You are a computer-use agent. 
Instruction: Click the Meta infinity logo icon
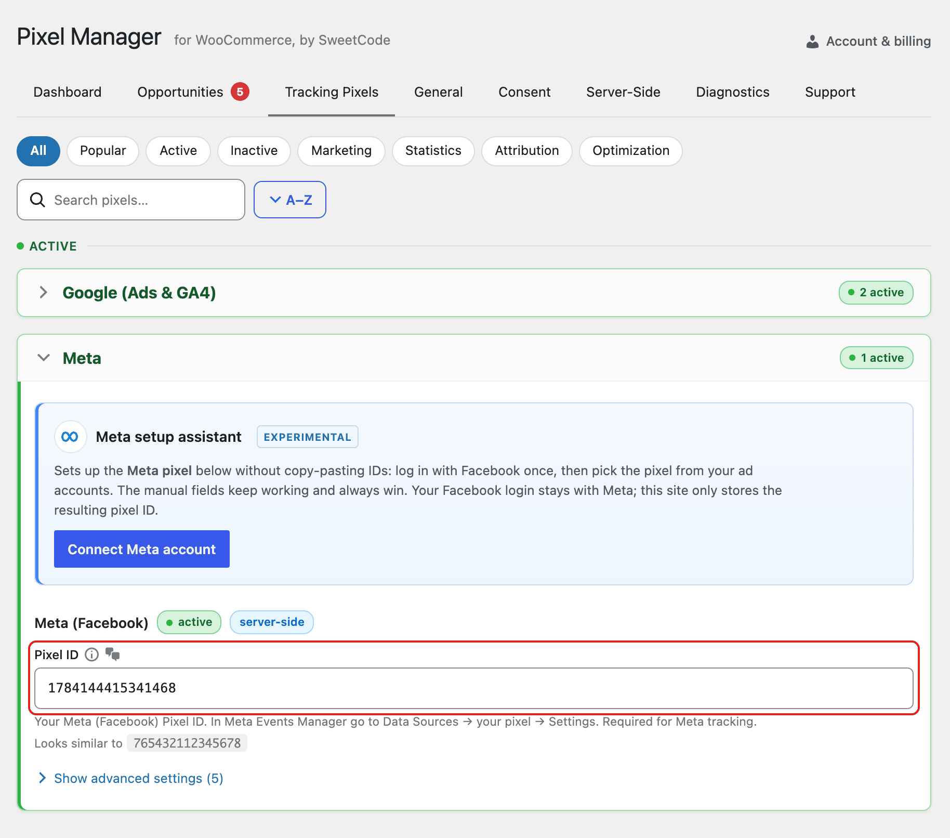70,437
